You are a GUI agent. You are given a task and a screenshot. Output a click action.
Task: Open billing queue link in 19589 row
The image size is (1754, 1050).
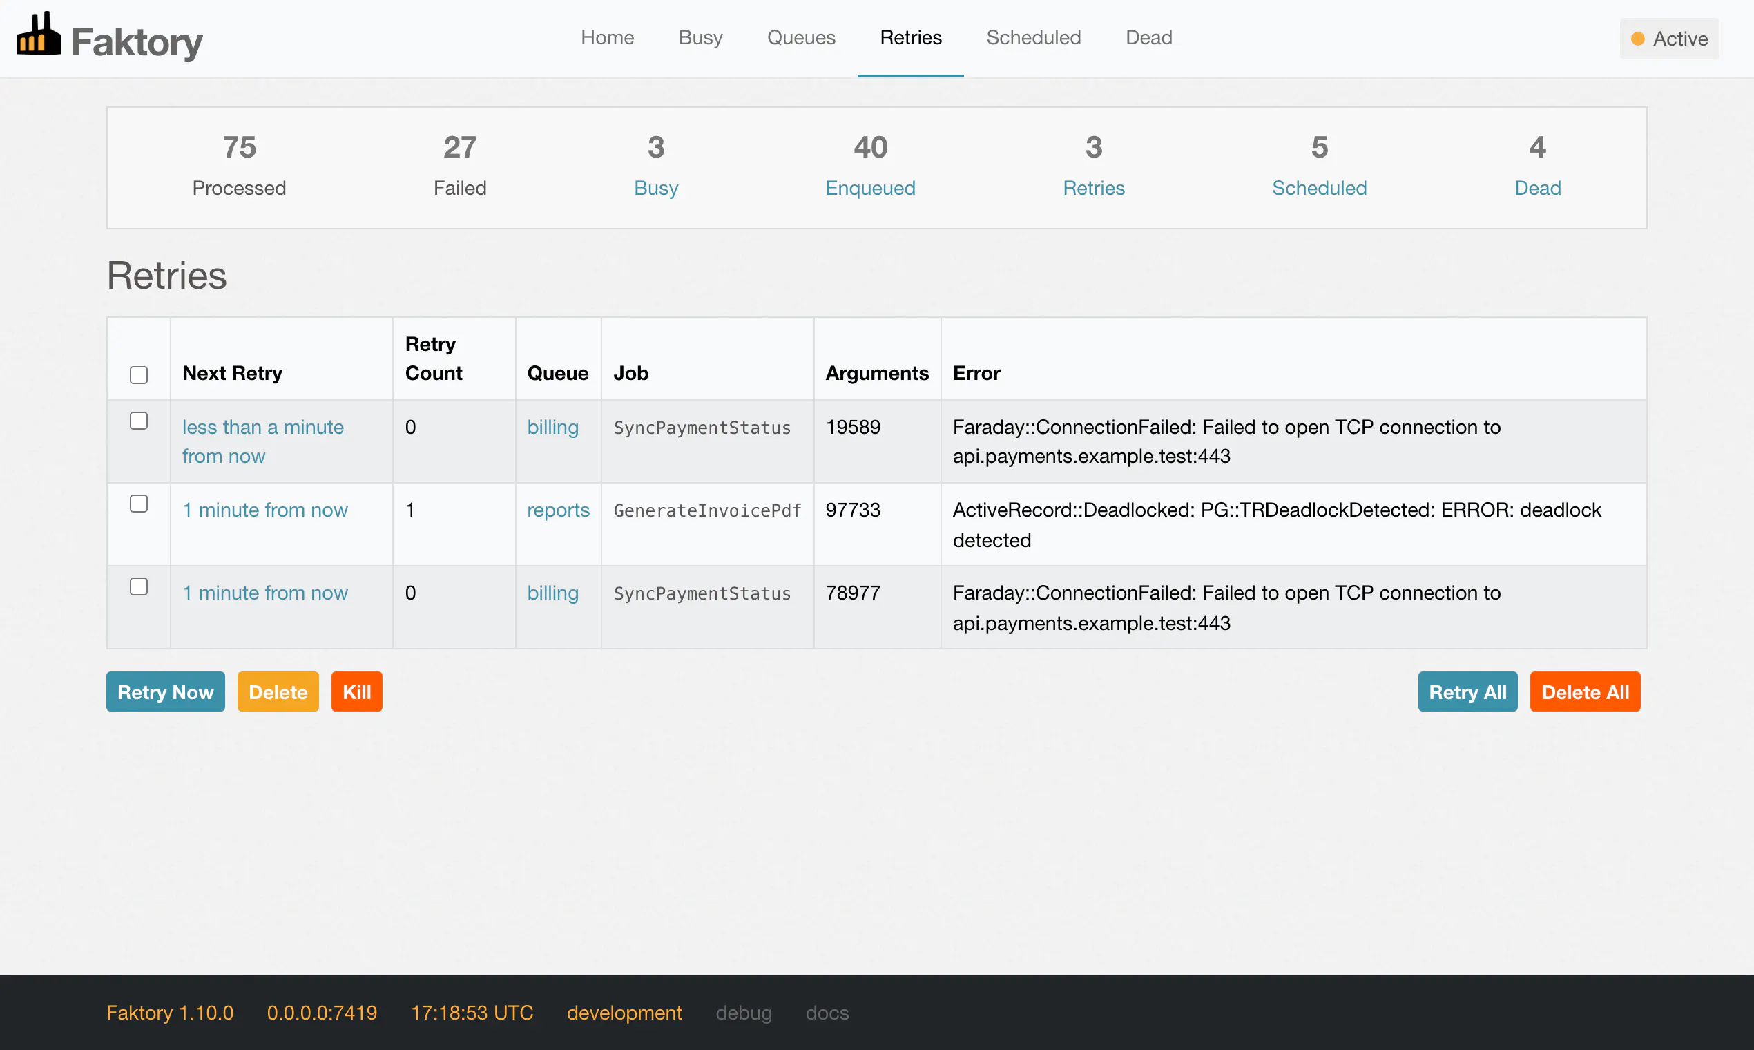coord(553,428)
